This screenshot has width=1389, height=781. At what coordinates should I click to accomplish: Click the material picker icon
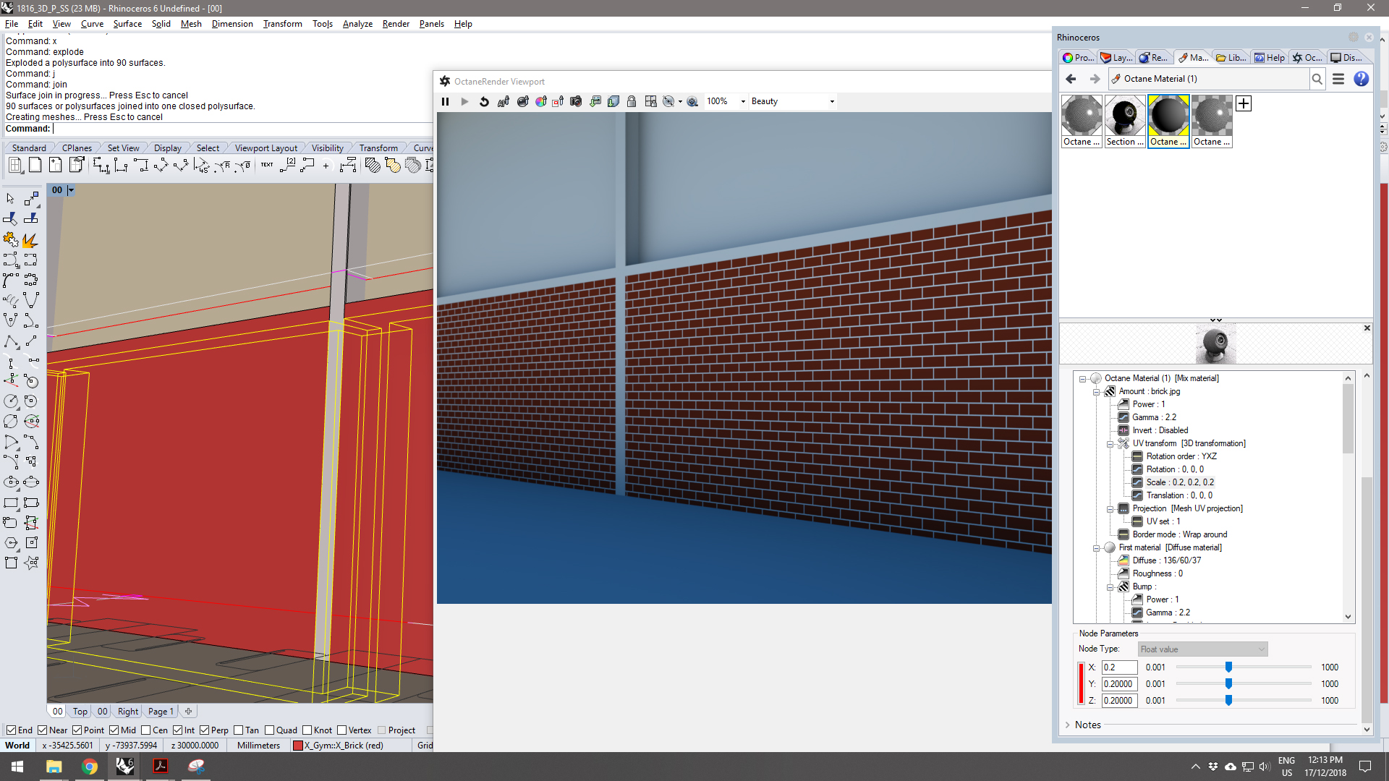[x=523, y=101]
